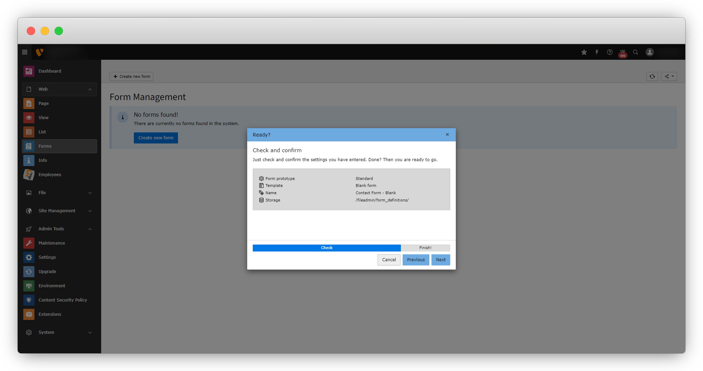The image size is (703, 371).
Task: Click the reload icon in the toolbar
Action: pyautogui.click(x=652, y=76)
